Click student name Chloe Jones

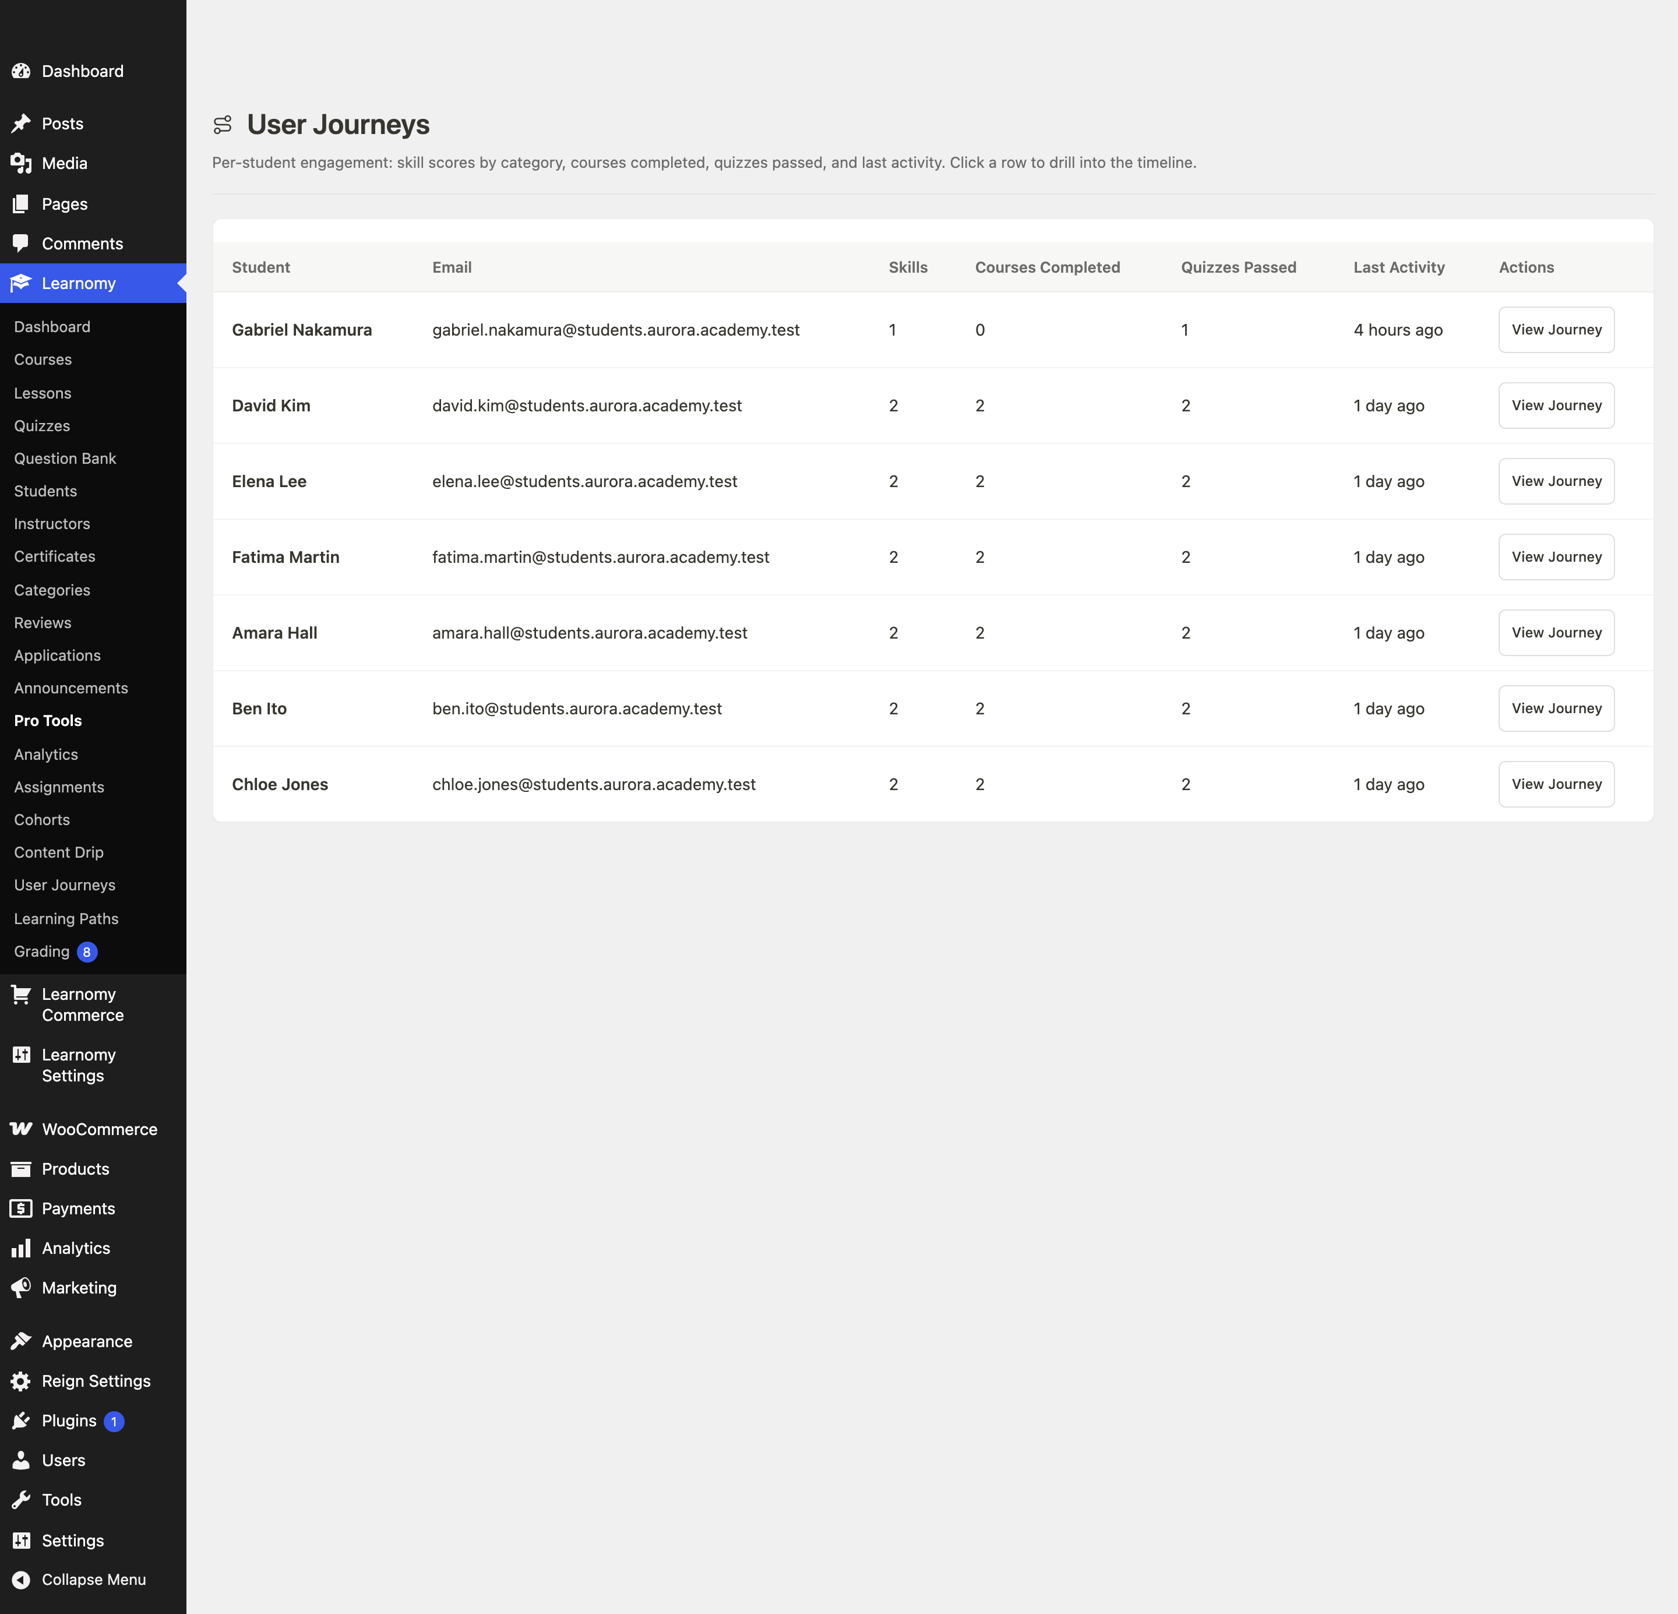point(280,784)
